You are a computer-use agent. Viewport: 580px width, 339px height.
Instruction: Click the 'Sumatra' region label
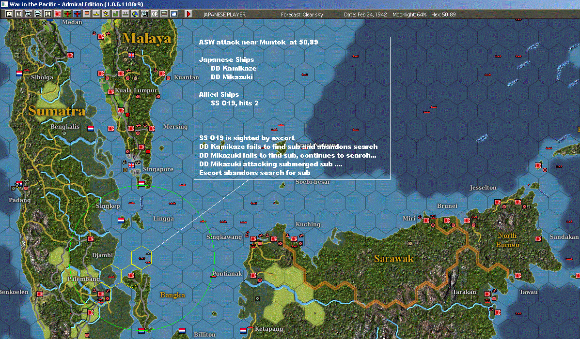(57, 111)
